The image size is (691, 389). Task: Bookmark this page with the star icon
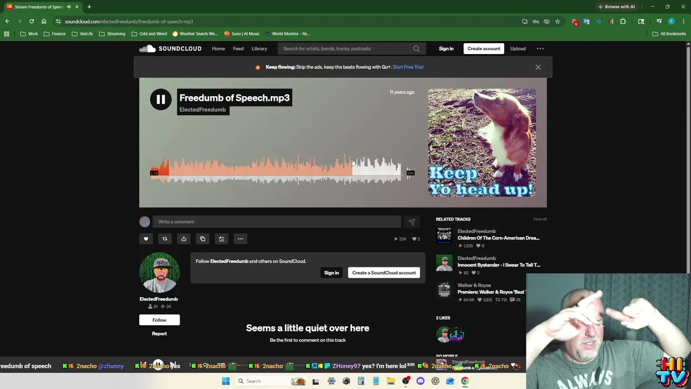[x=557, y=22]
